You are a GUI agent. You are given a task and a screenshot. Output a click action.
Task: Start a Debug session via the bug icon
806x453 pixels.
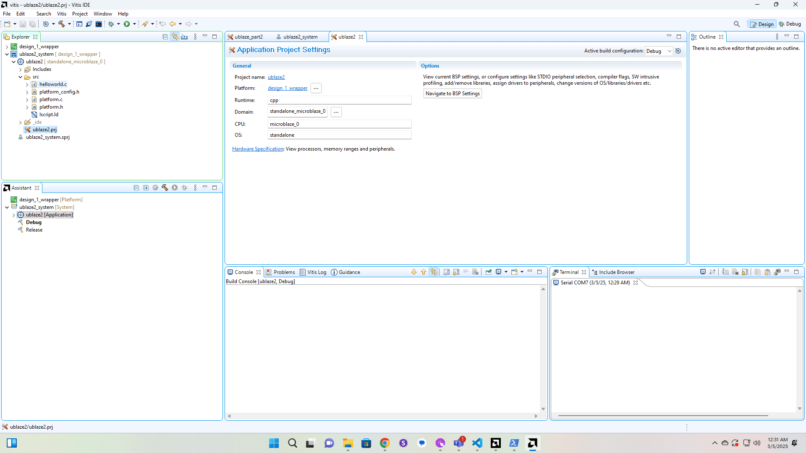[111, 24]
